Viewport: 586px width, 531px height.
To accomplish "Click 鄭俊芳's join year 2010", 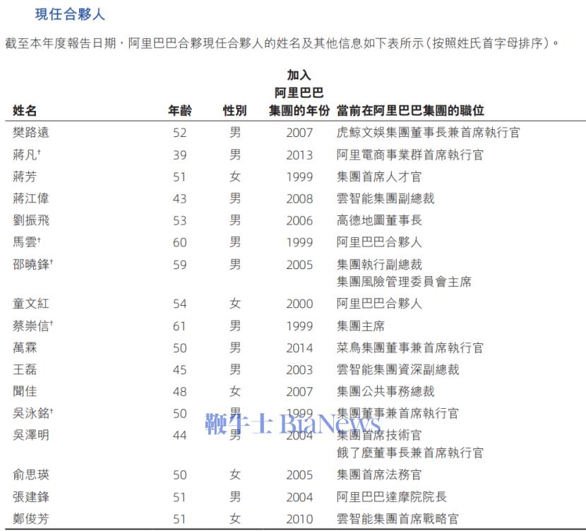I will [299, 519].
